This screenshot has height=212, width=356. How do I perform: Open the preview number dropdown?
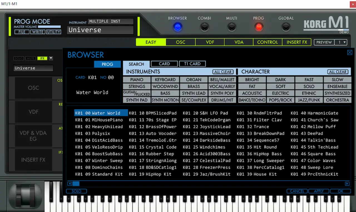pos(341,42)
